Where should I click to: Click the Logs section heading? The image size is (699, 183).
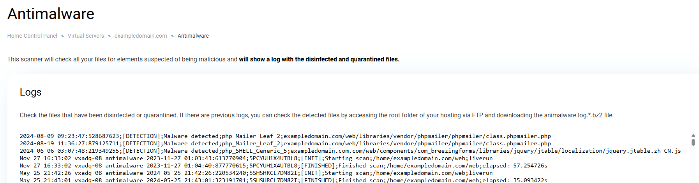30,92
